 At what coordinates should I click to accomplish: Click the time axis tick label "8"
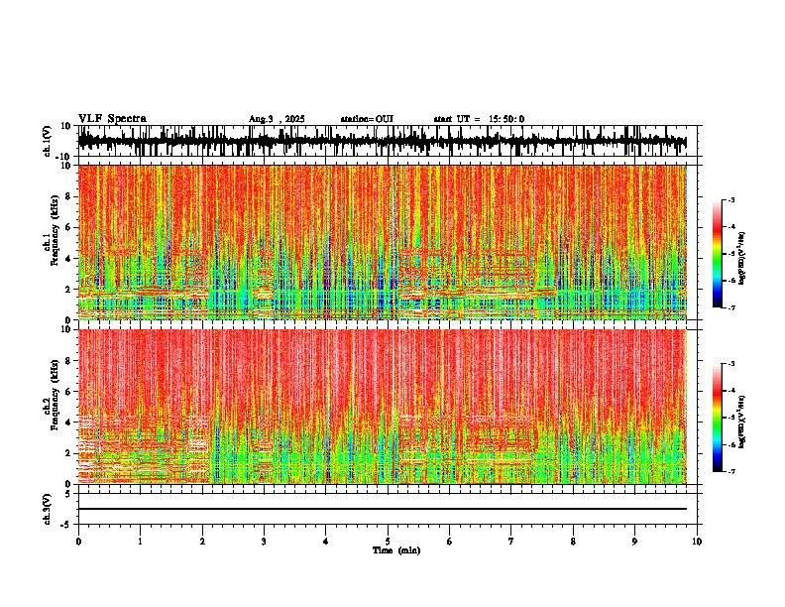(573, 542)
